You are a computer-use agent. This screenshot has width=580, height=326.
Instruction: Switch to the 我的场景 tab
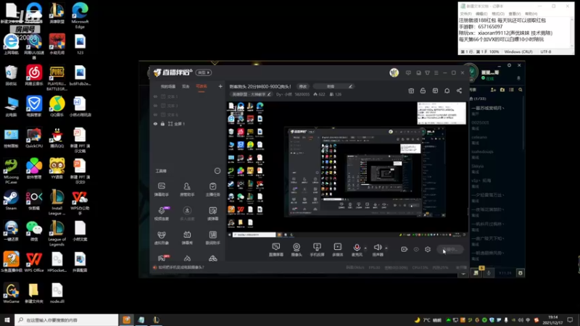click(x=168, y=86)
